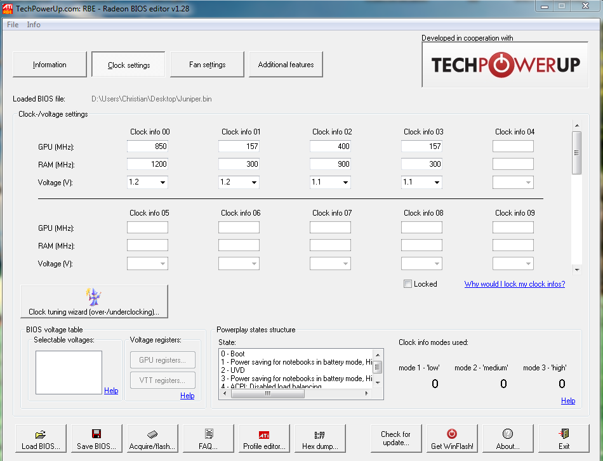Click Clock info 03 RAM field 300
The image size is (603, 461).
pyautogui.click(x=421, y=164)
